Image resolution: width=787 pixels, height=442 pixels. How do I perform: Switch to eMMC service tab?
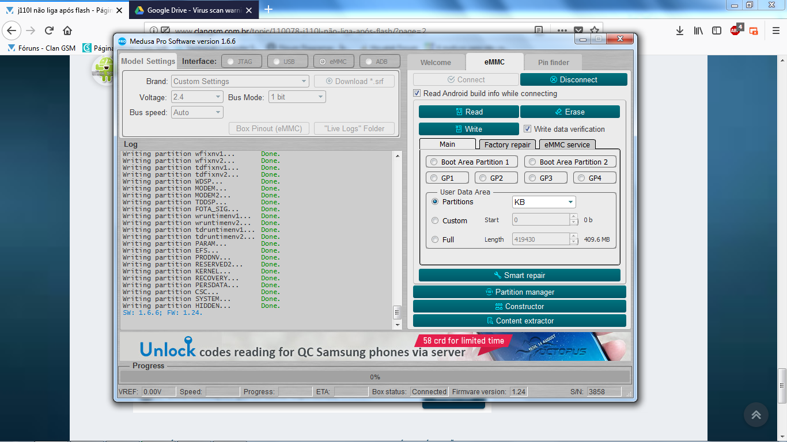567,144
